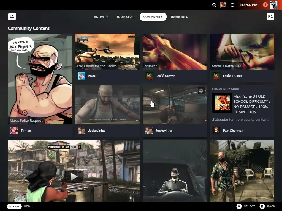Click Pain Sherman's avatar icon

click(216, 131)
